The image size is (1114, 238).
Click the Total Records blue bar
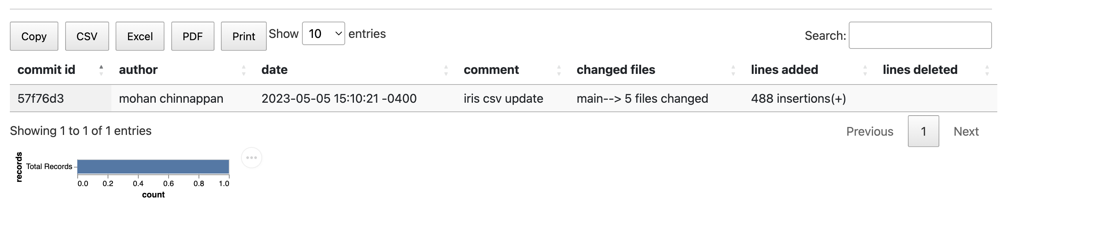[153, 167]
